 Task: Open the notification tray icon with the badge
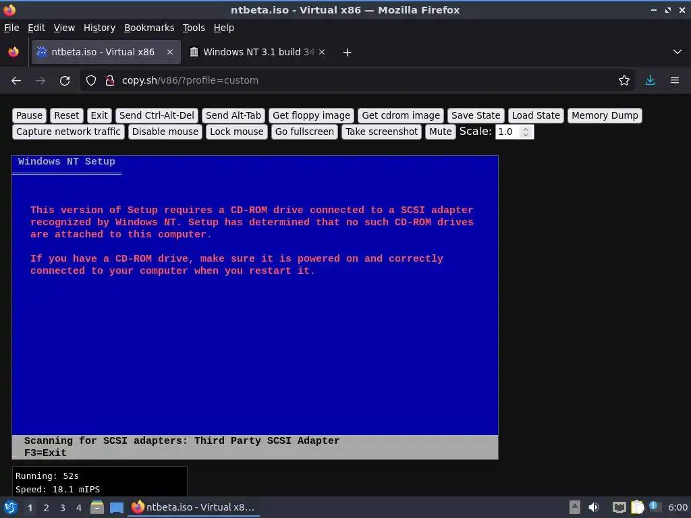click(x=655, y=507)
